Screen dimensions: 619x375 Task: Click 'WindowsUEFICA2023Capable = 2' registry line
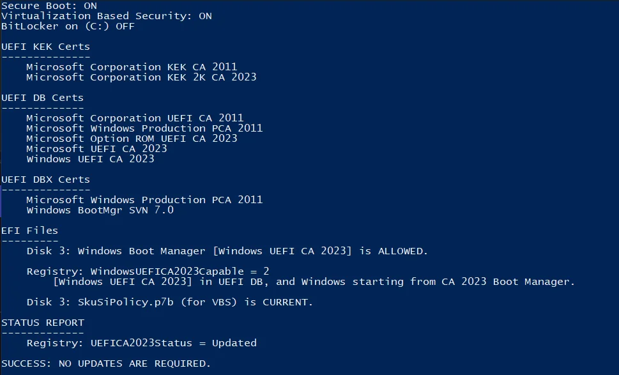(x=148, y=272)
